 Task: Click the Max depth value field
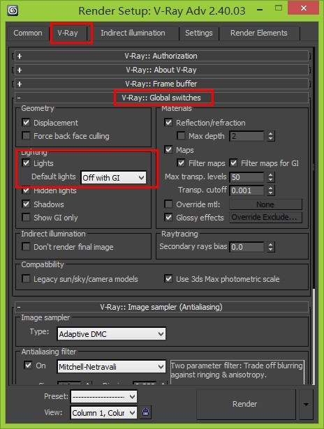[246, 136]
